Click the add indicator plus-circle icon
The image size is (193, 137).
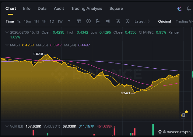click(89, 21)
